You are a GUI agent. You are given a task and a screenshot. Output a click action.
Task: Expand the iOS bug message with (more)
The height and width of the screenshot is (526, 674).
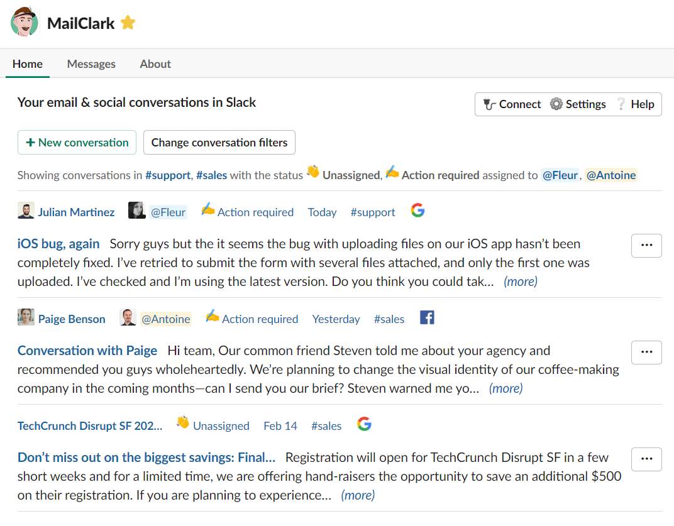(521, 282)
